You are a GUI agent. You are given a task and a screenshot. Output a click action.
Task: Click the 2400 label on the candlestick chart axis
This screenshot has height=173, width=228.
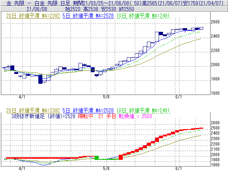[215, 36]
